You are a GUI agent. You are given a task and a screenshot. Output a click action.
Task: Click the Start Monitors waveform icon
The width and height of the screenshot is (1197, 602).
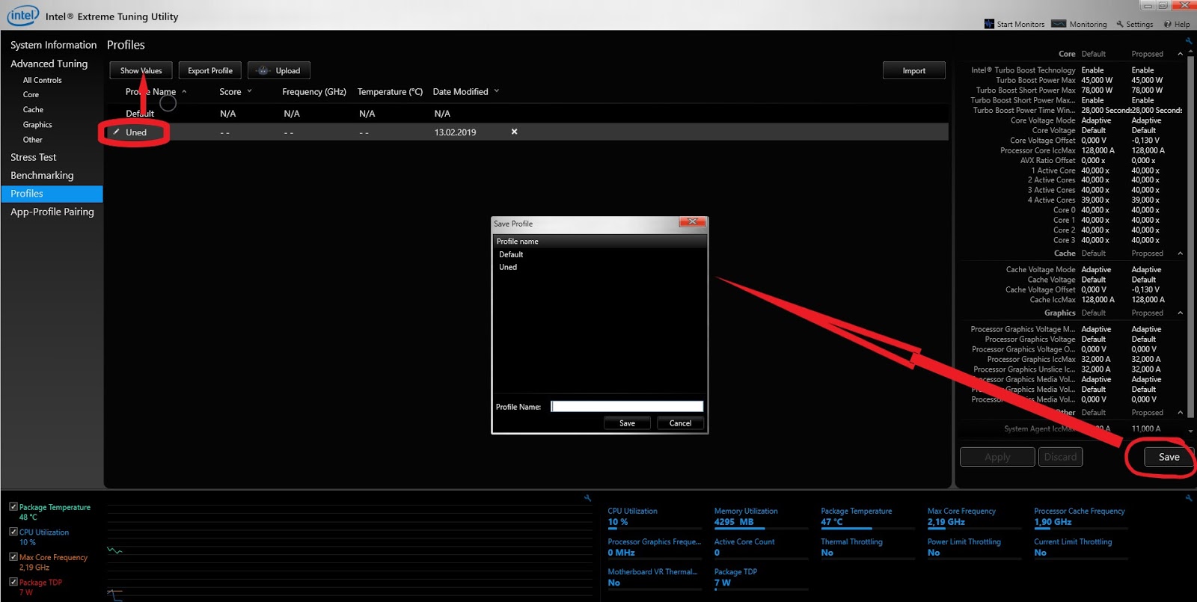coord(989,24)
